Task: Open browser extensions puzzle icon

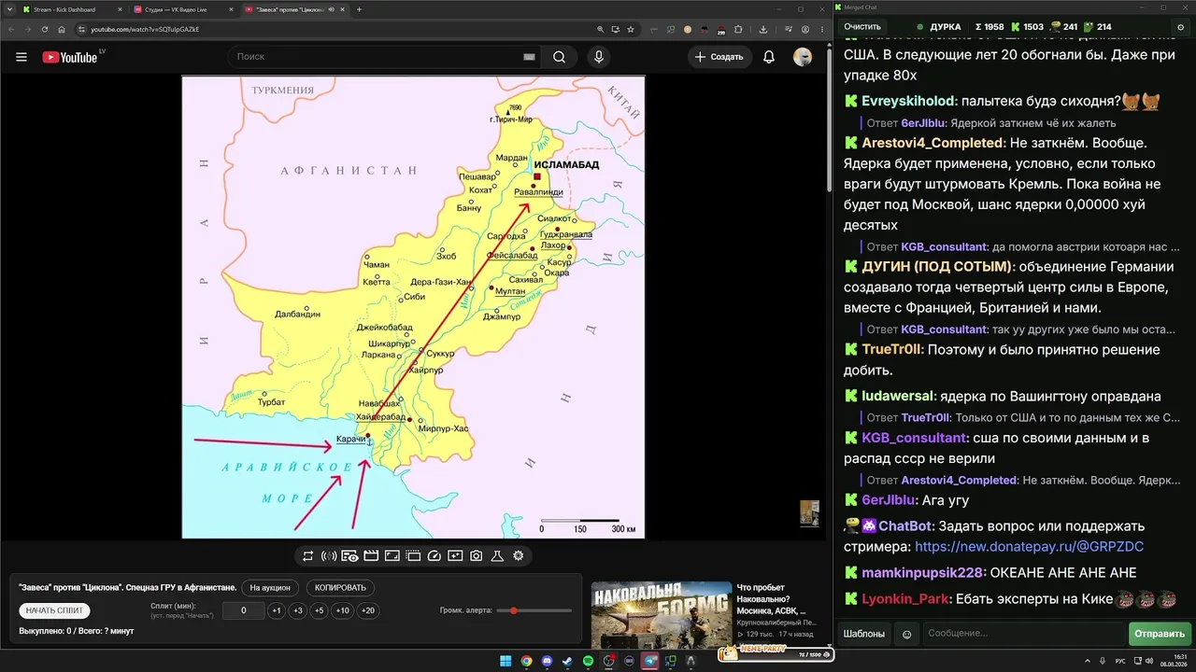Action: coord(738,29)
